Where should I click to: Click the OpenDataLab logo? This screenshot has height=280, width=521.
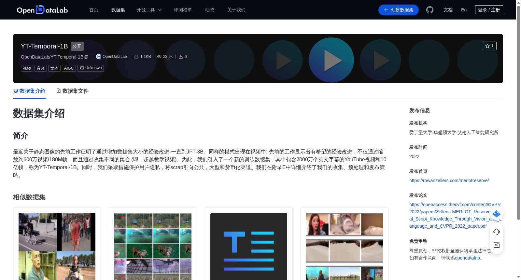tap(42, 10)
